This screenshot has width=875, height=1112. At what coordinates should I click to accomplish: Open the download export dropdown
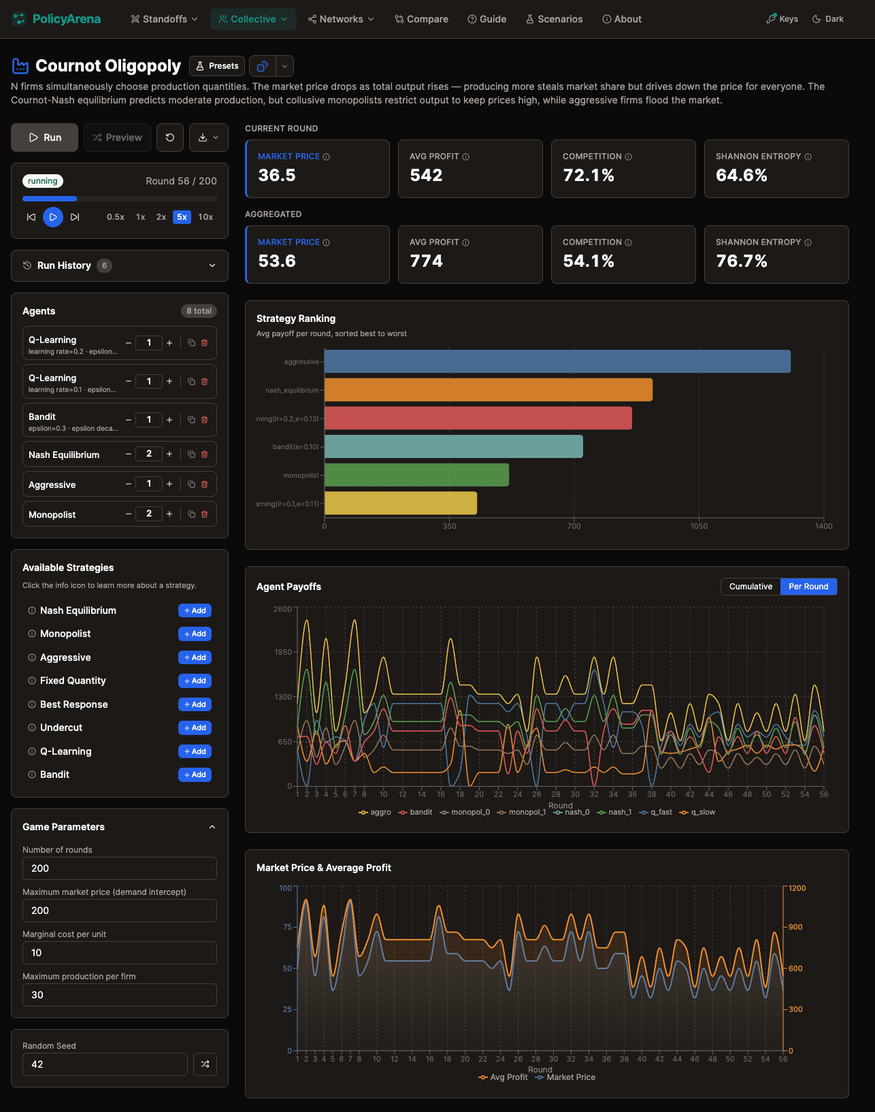click(x=208, y=137)
